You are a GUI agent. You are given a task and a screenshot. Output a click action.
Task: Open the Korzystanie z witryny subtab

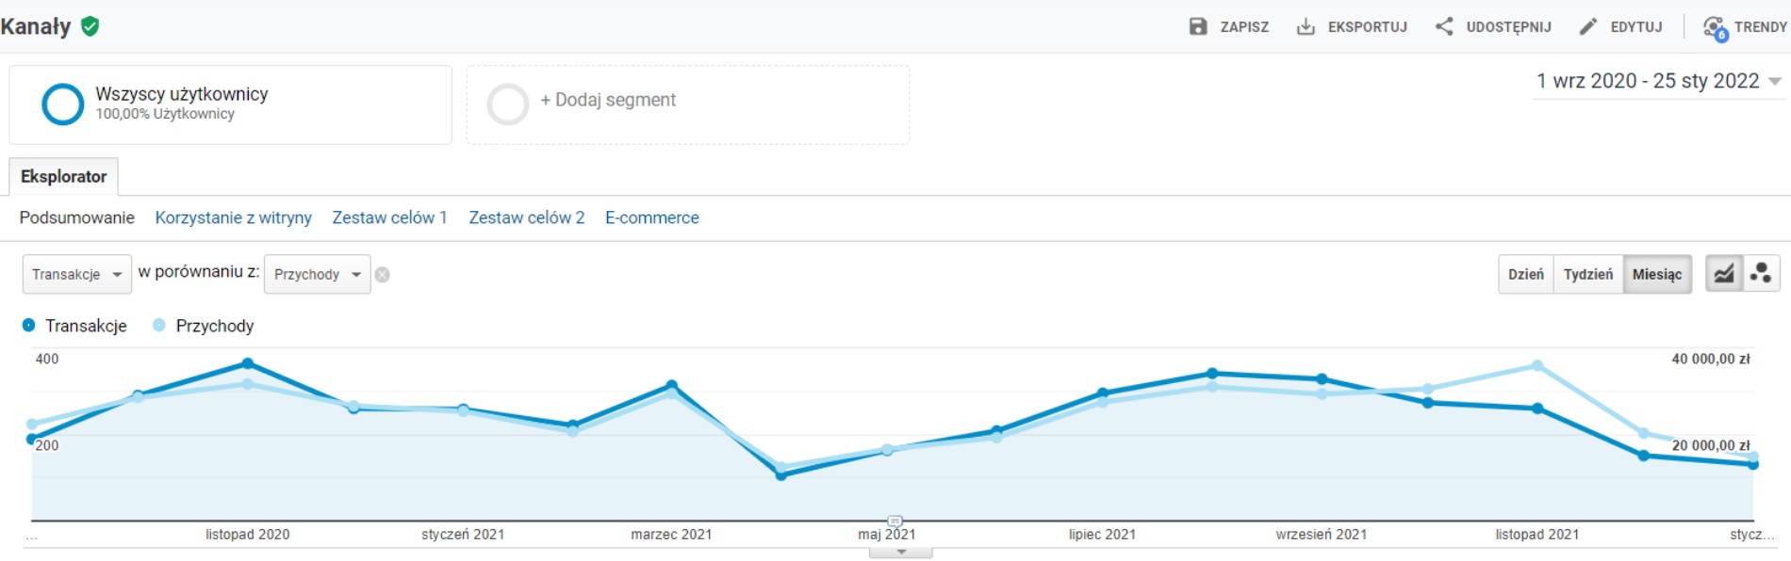234,217
